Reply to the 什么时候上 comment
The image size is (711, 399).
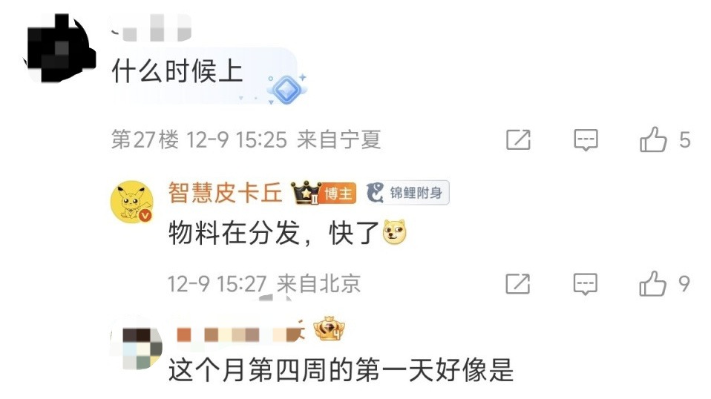click(586, 139)
